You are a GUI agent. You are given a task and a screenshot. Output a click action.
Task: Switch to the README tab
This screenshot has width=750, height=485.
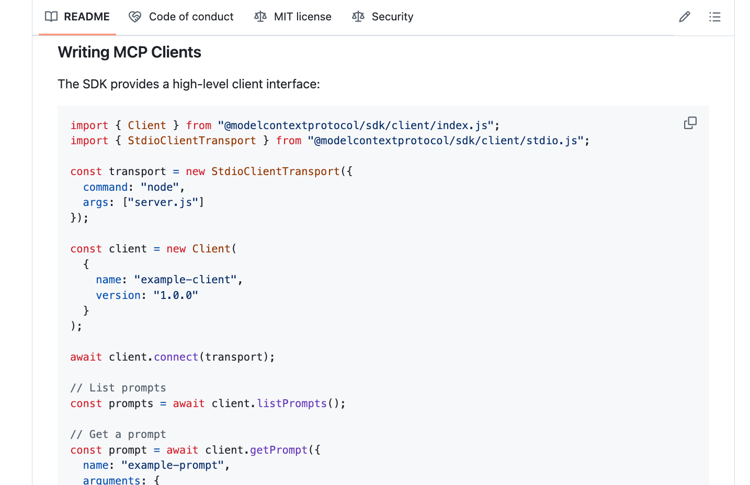click(x=86, y=17)
